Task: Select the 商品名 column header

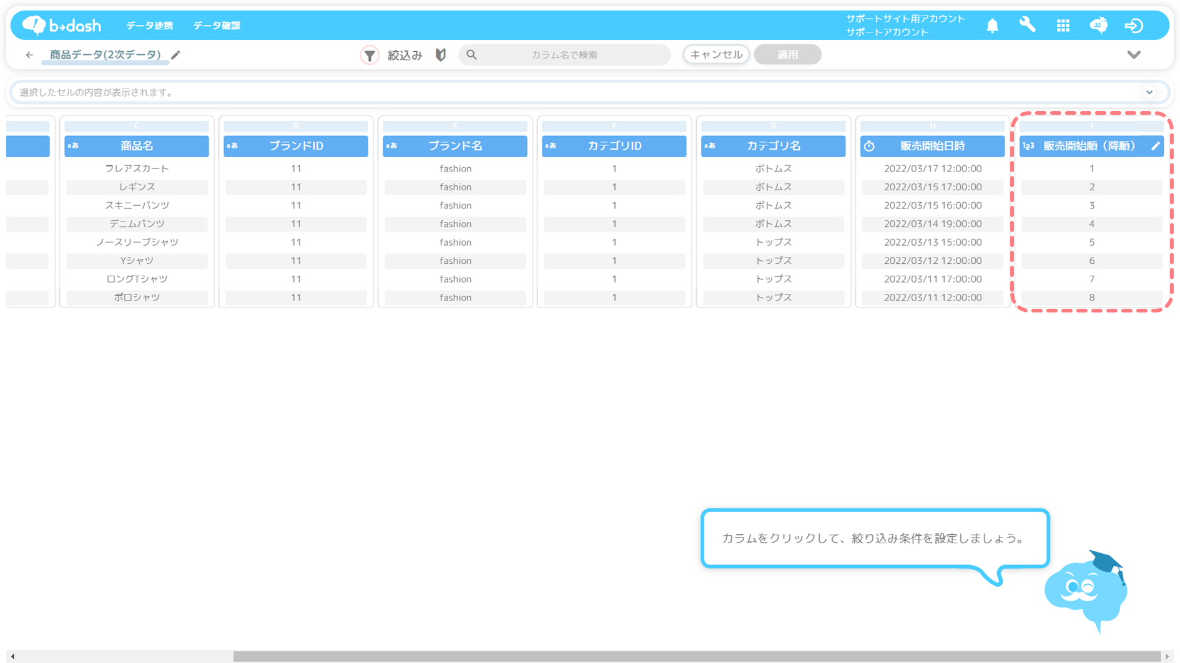Action: pyautogui.click(x=137, y=146)
